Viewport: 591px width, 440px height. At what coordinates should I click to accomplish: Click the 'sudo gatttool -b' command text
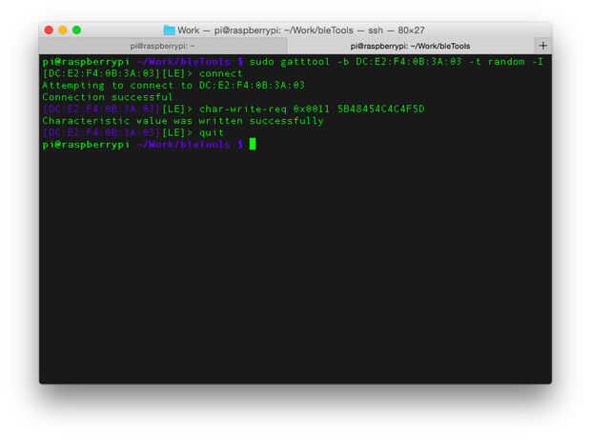[299, 62]
